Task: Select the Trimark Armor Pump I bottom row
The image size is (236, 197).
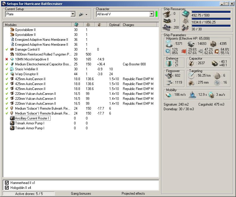Action: click(30, 128)
